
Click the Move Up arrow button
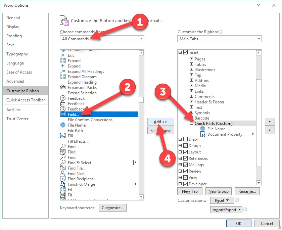coord(270,122)
